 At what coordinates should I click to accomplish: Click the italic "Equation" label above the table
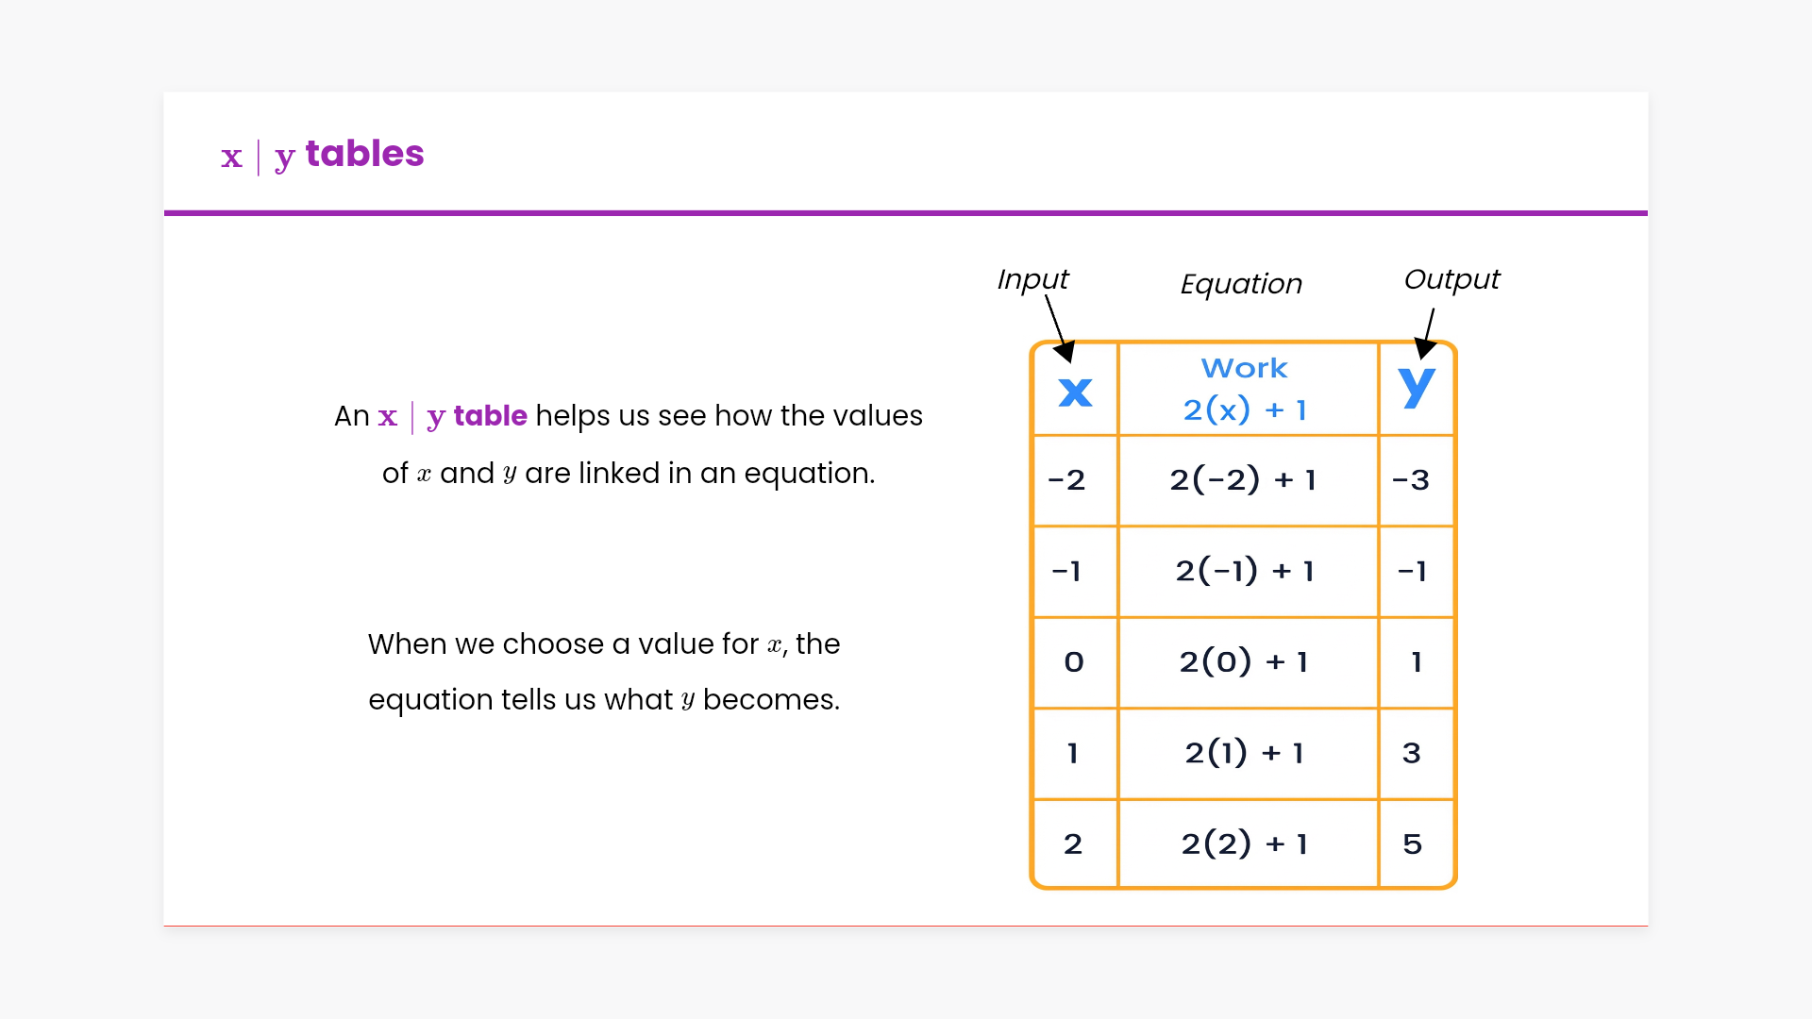click(1241, 284)
